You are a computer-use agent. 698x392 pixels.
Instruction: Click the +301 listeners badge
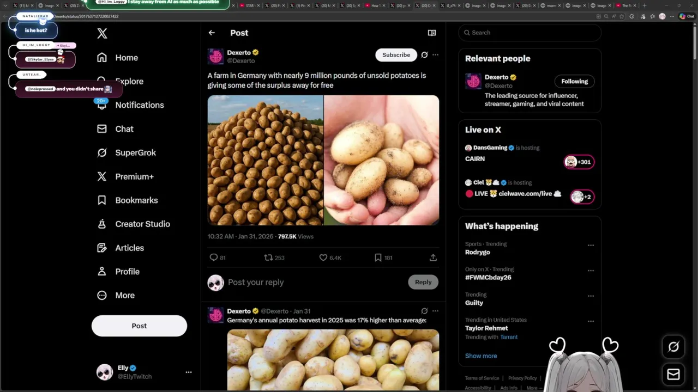(579, 162)
